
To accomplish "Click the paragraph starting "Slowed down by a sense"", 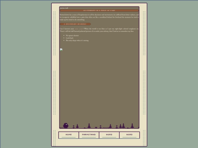I will point(99,17).
